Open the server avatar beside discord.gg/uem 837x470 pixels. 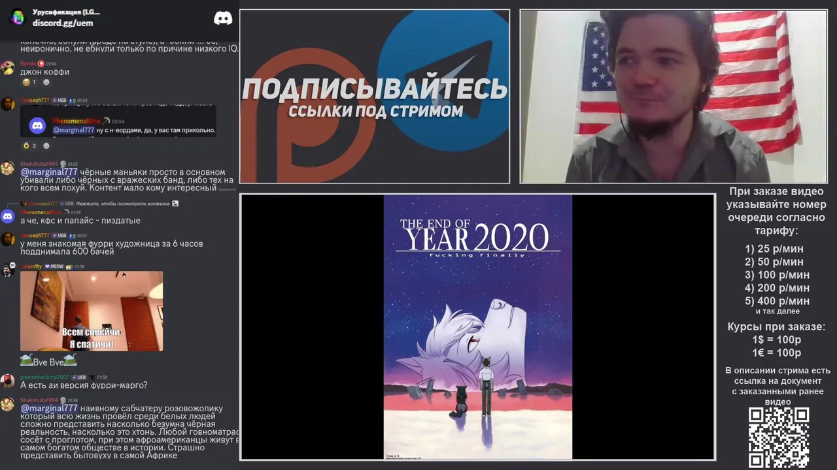pos(18,18)
